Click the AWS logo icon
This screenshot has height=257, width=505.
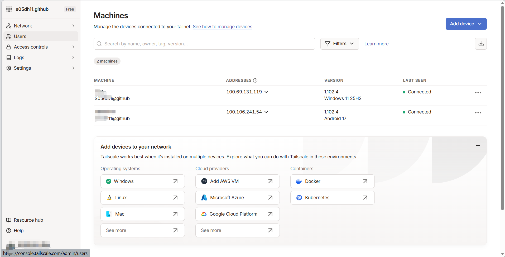tap(204, 181)
